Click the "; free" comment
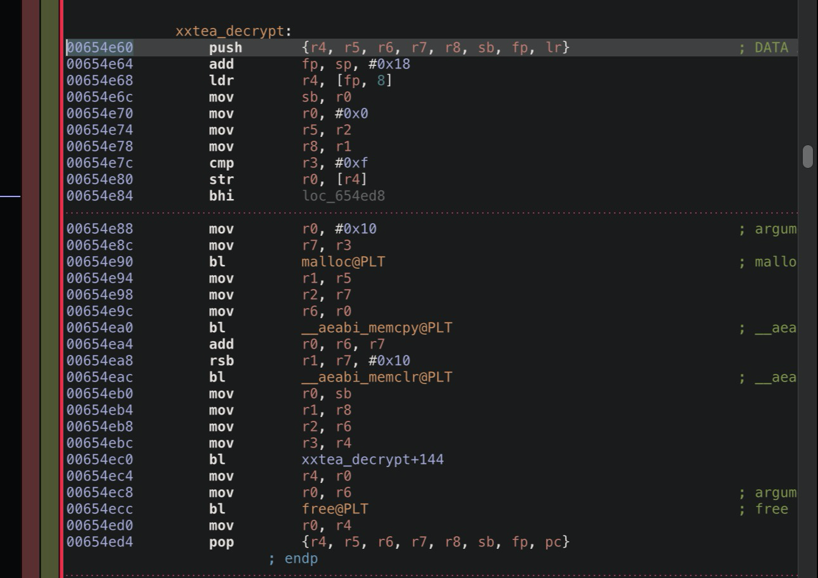Viewport: 818px width, 578px height. (x=763, y=509)
